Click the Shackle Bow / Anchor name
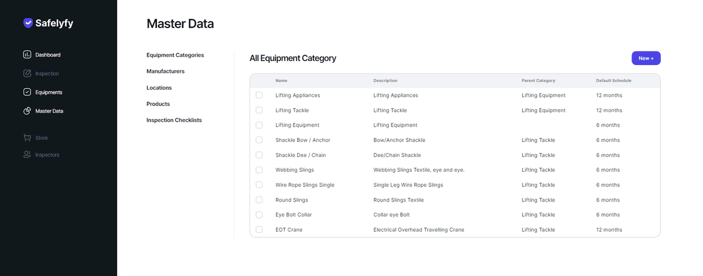Viewport: 703px width, 276px height. tap(302, 140)
